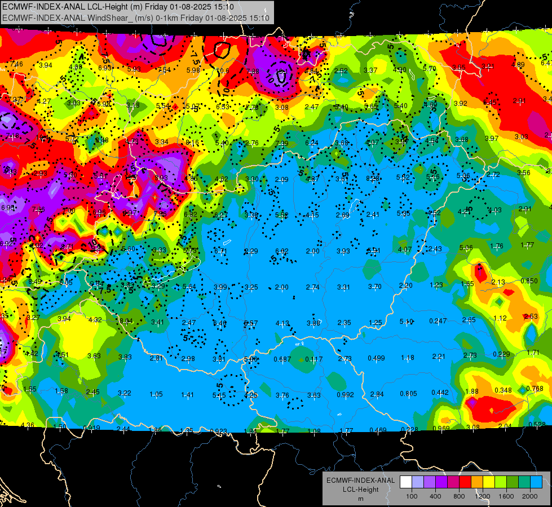552x507 pixels.
Task: Click the wind shear value 10.6
Action: click(223, 71)
